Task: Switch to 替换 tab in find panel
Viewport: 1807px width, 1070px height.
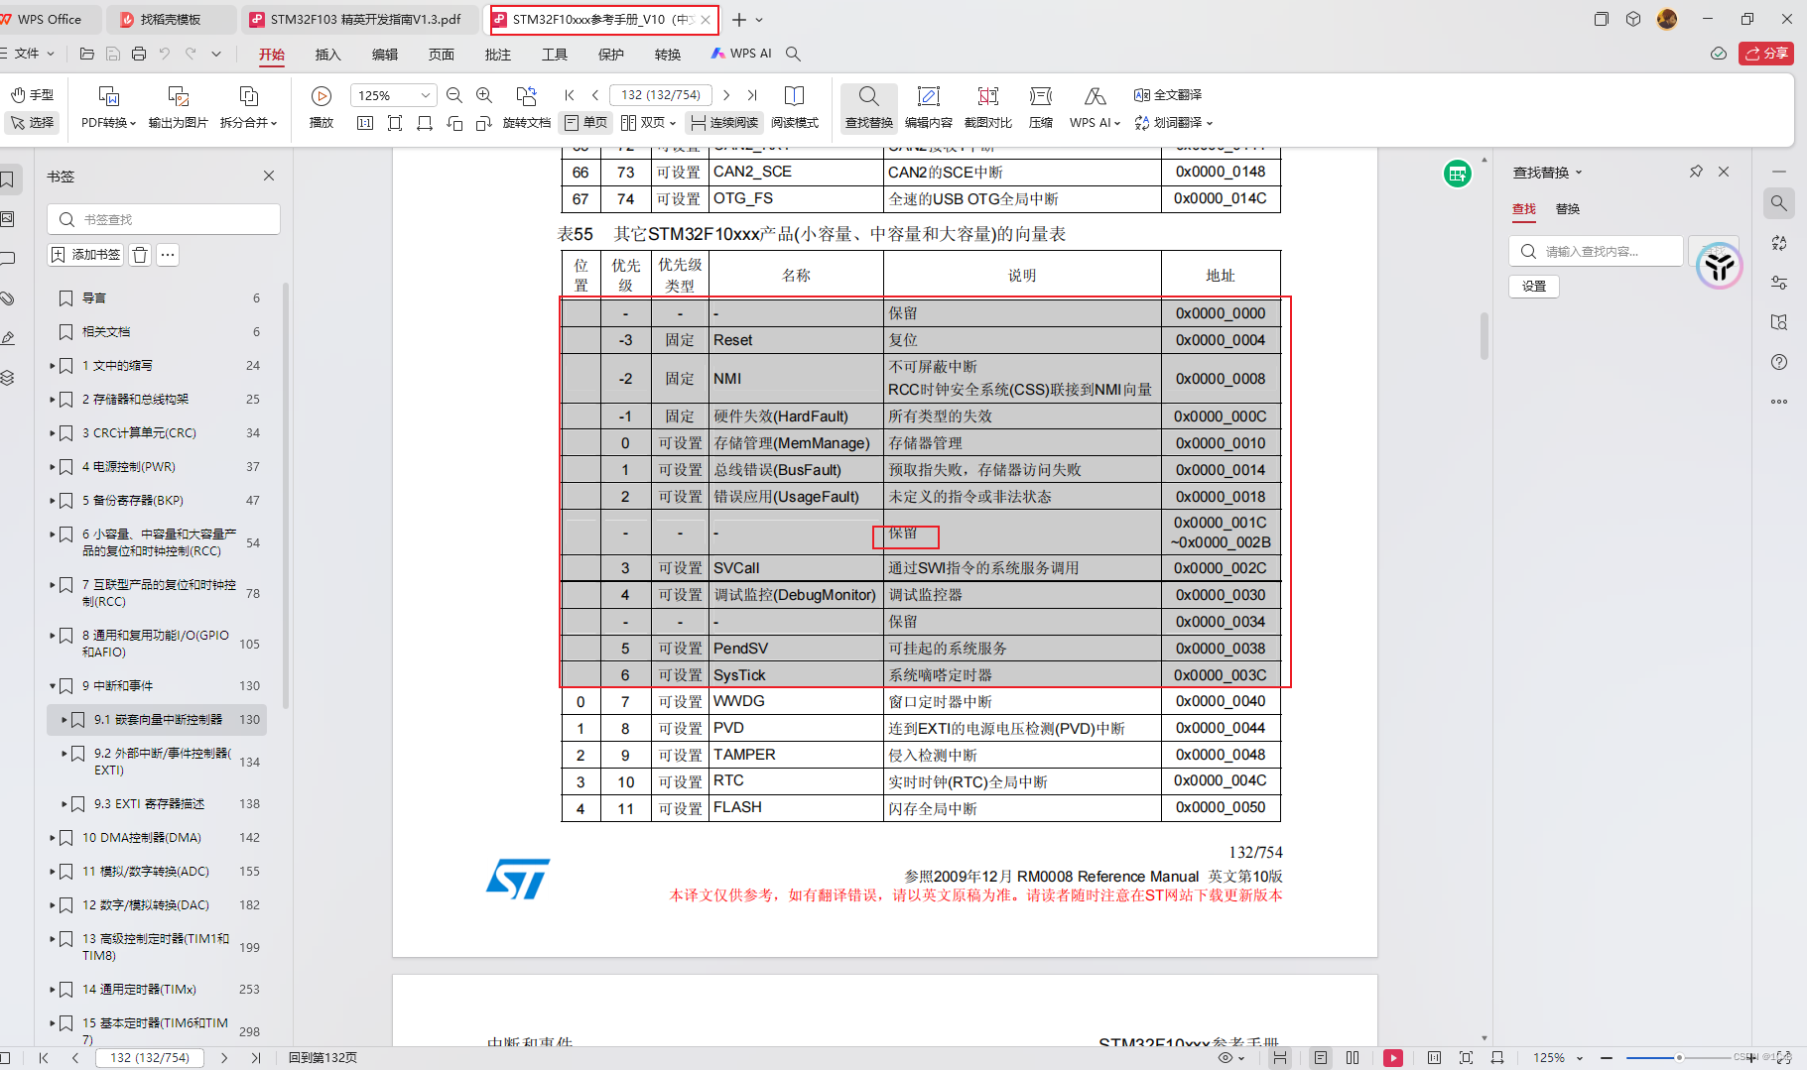Action: (1568, 209)
